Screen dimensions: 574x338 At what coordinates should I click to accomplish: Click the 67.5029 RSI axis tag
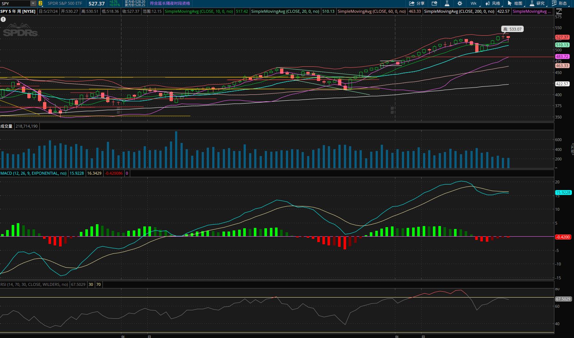point(563,299)
